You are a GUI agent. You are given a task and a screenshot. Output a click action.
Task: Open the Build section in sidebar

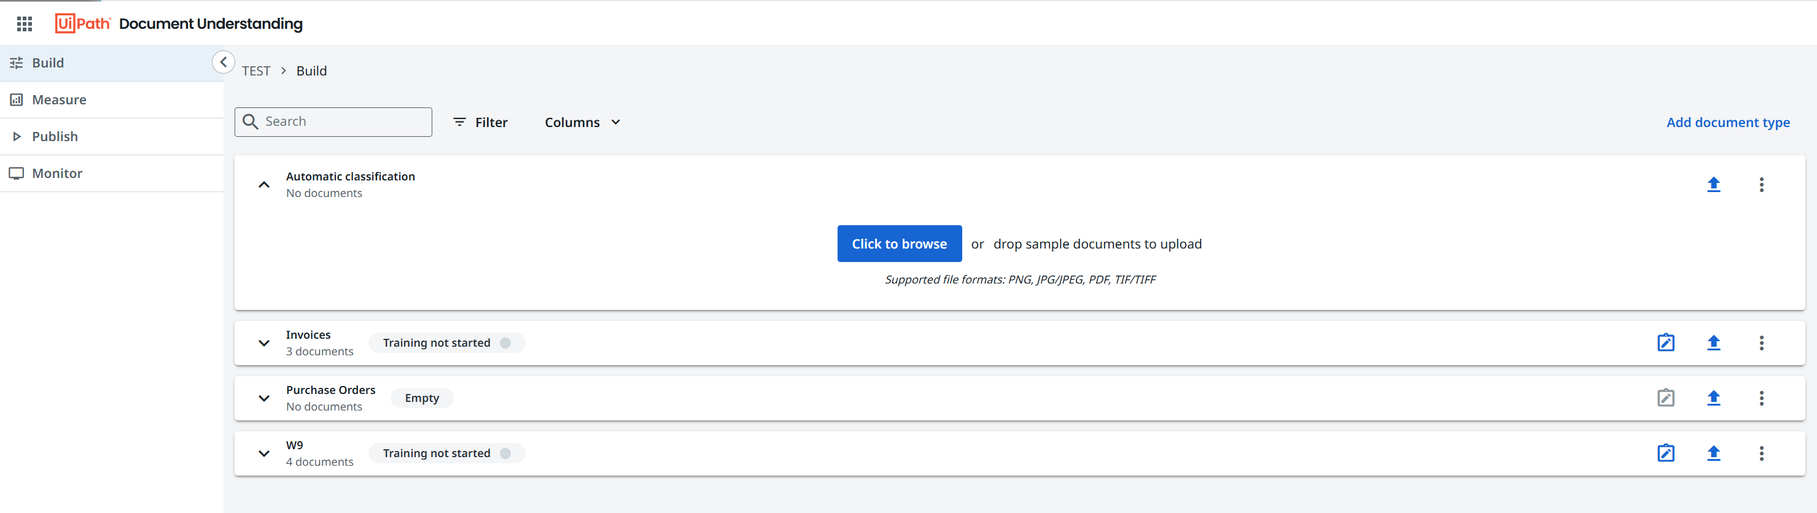pyautogui.click(x=111, y=63)
